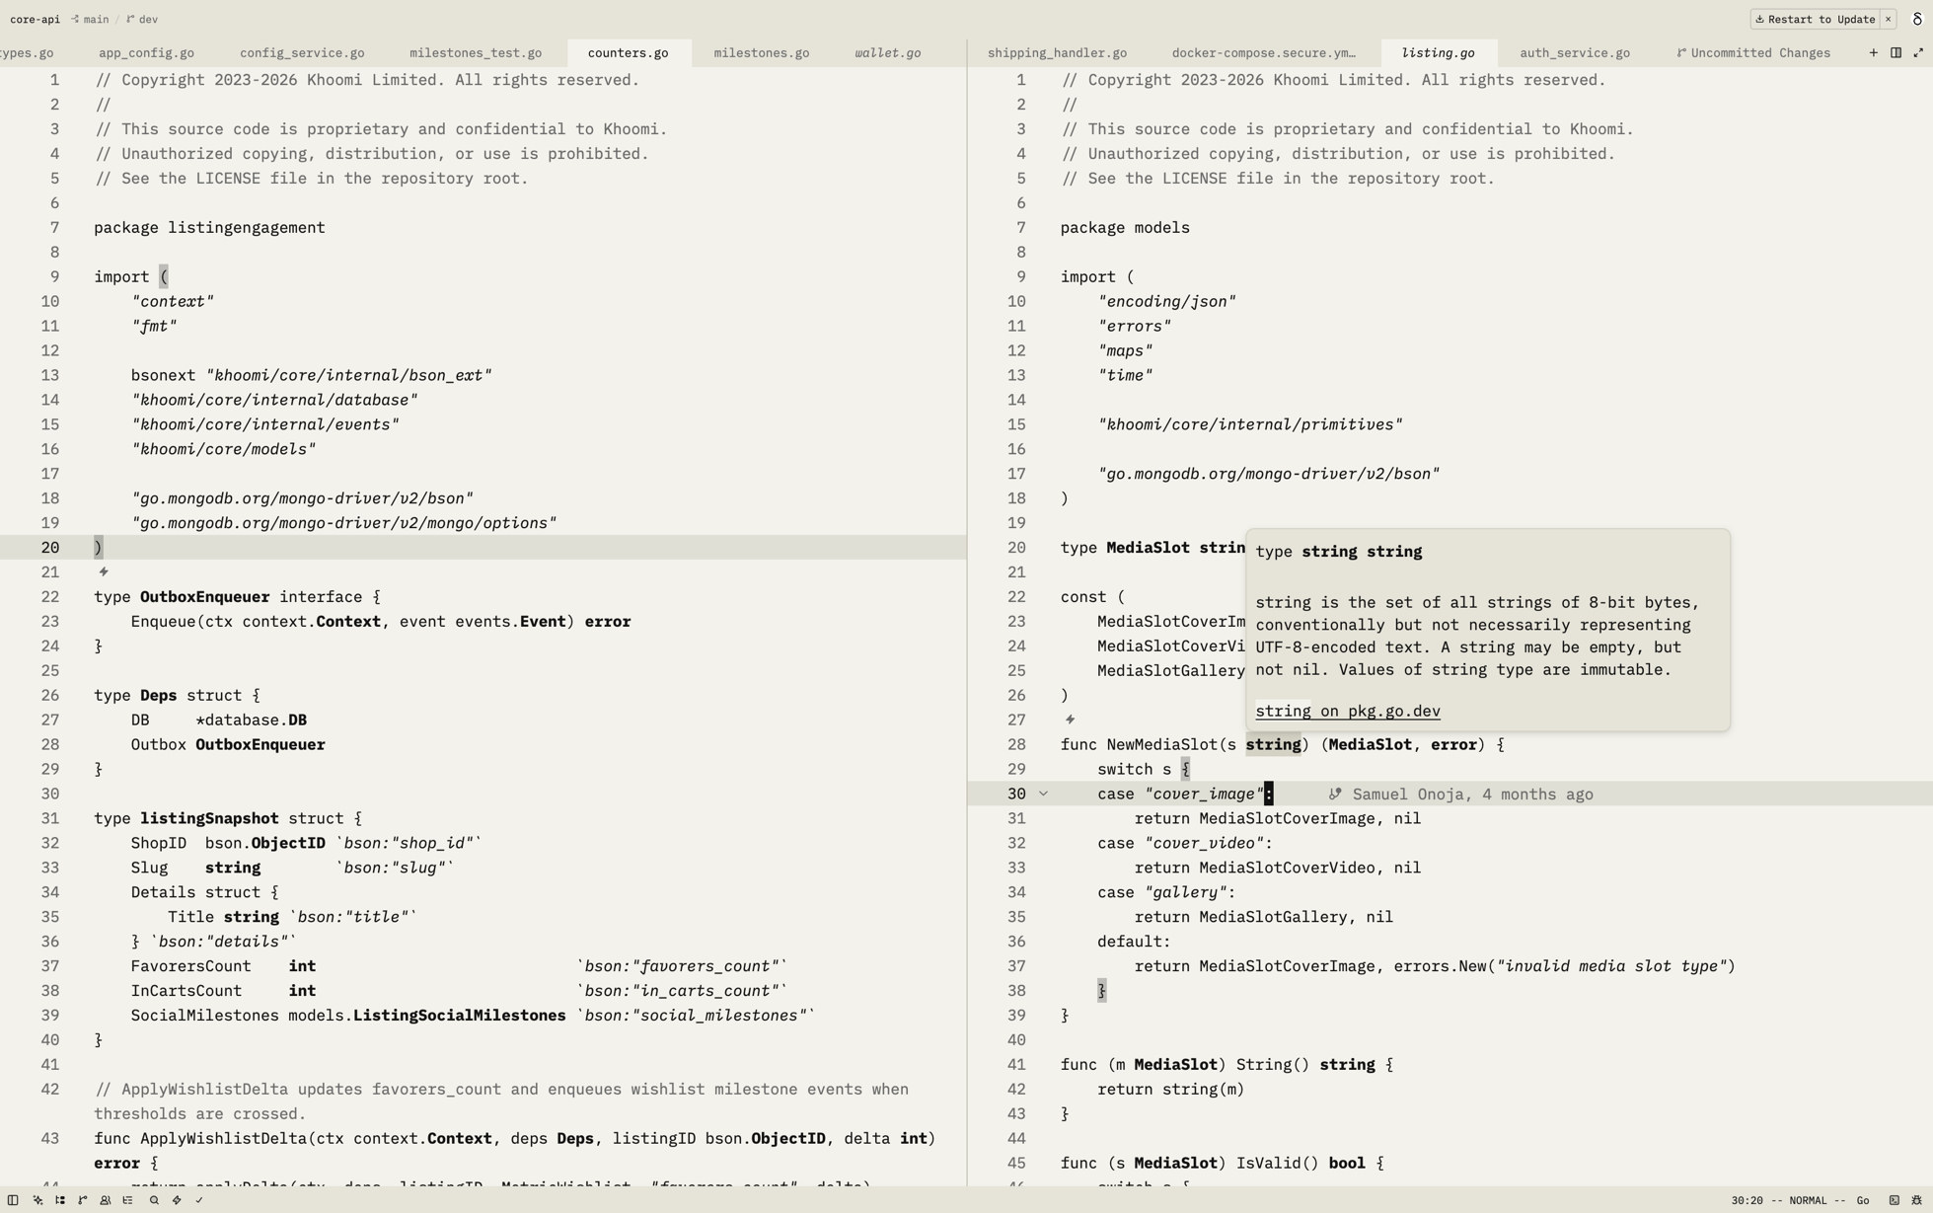Open the collaboration people panel icon
The height and width of the screenshot is (1213, 1933).
(x=106, y=1200)
